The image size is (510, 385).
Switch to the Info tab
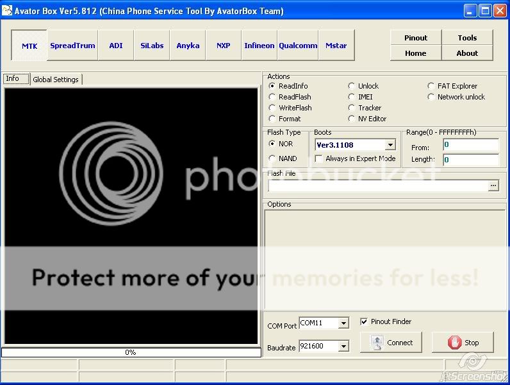click(16, 78)
